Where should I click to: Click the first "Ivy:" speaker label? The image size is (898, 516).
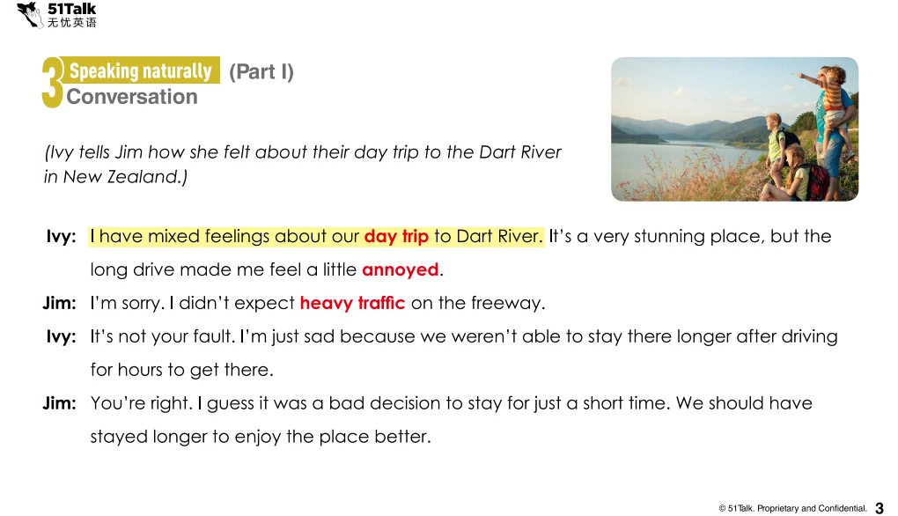pyautogui.click(x=61, y=237)
